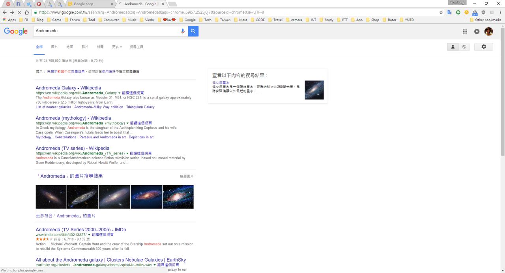This screenshot has height=273, width=505.
Task: Open the Apps shortcut in bookmarks bar
Action: pyautogui.click(x=9, y=20)
